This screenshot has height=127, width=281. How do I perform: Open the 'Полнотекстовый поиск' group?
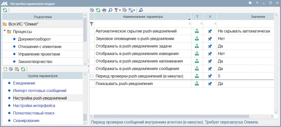[34, 113]
